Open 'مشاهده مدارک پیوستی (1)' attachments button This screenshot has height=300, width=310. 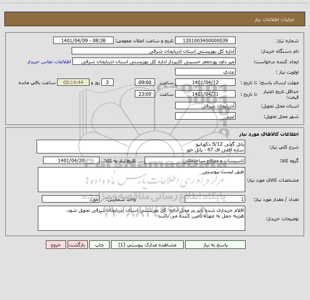[147, 245]
